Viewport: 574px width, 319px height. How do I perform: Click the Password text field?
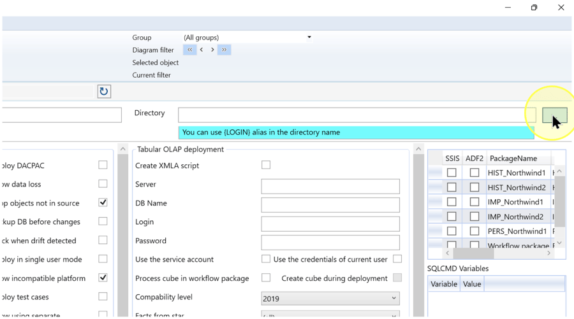(x=330, y=243)
